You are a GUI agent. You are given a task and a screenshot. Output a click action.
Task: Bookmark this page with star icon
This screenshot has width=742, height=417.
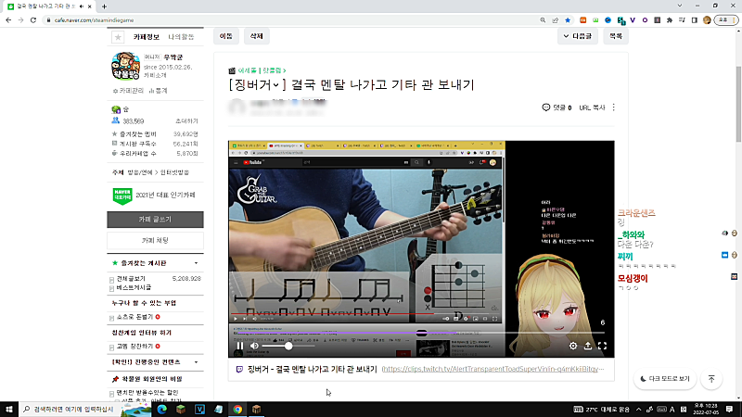pos(568,20)
